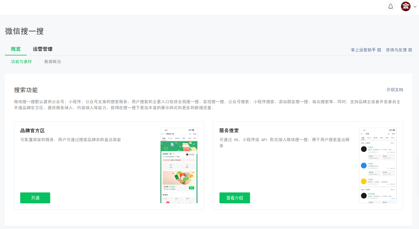Image resolution: width=419 pixels, height=229 pixels.
Task: Open the 咨询与反馈 link
Action: [396, 50]
